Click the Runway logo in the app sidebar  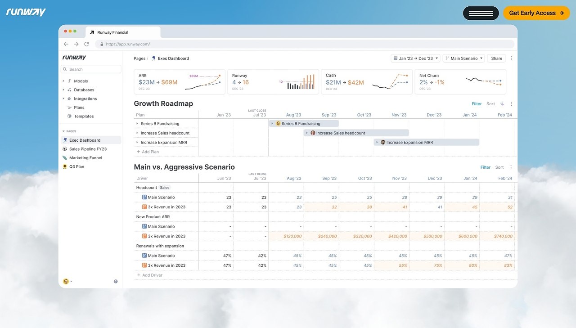click(74, 58)
